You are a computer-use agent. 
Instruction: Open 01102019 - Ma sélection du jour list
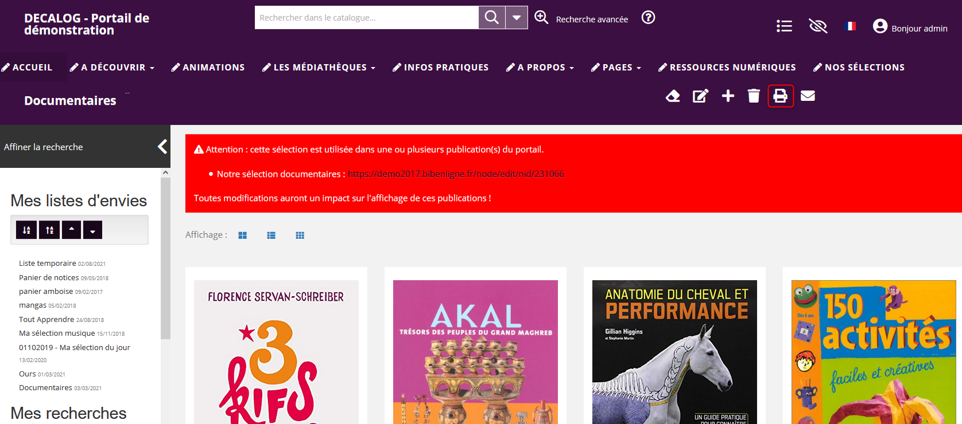75,347
